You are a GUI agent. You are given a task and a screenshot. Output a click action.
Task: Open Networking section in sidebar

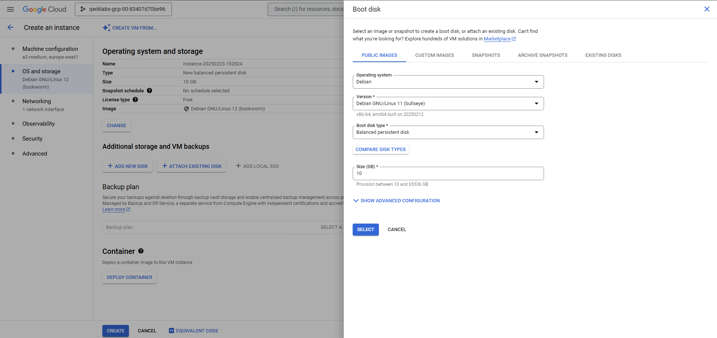coord(47,105)
